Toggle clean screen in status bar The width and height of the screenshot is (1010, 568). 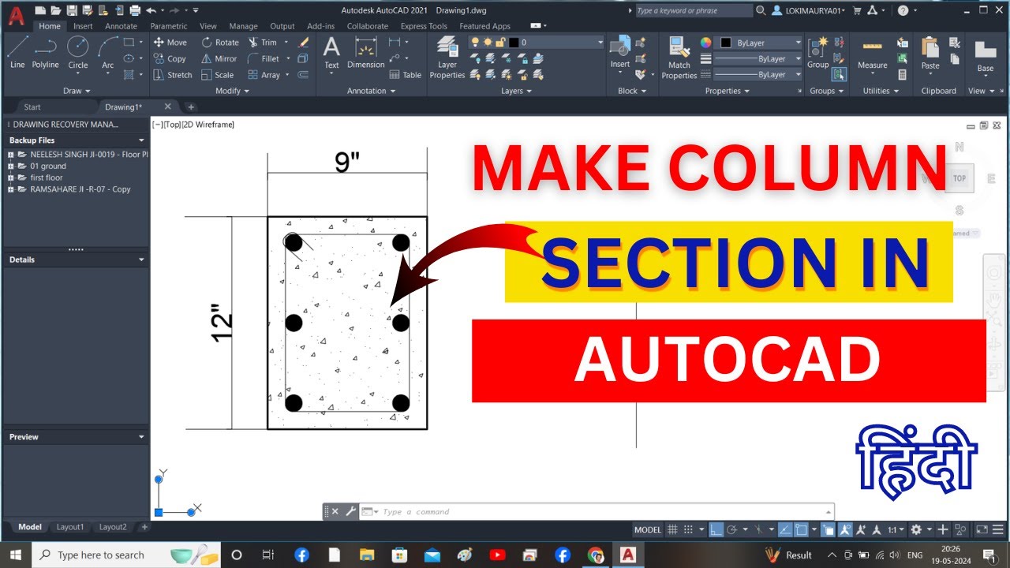point(982,530)
